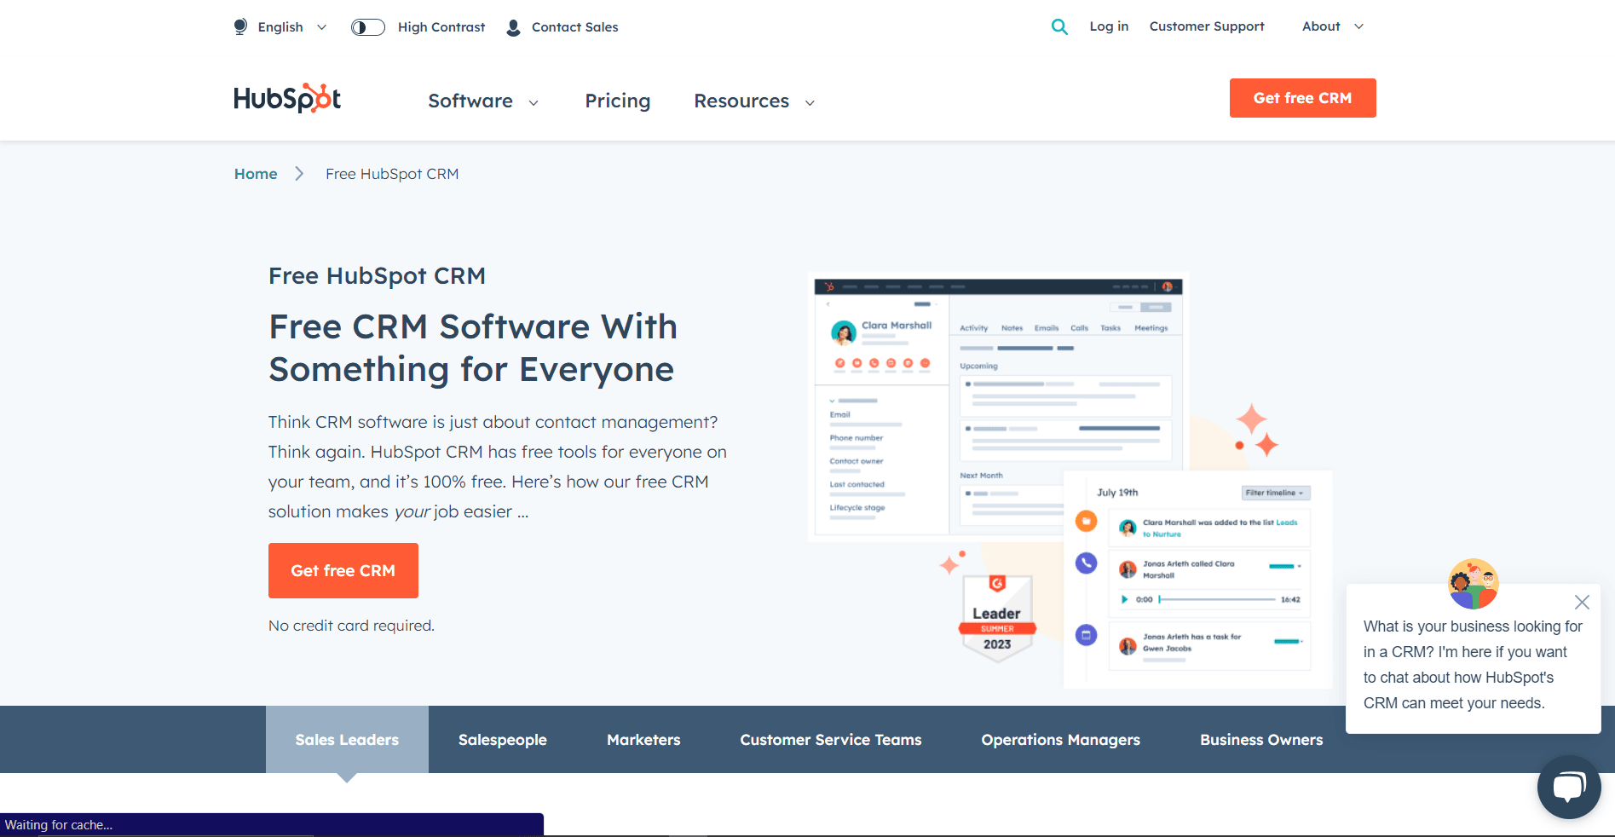This screenshot has height=837, width=1615.
Task: Enable High Contrast mode
Action: [367, 26]
